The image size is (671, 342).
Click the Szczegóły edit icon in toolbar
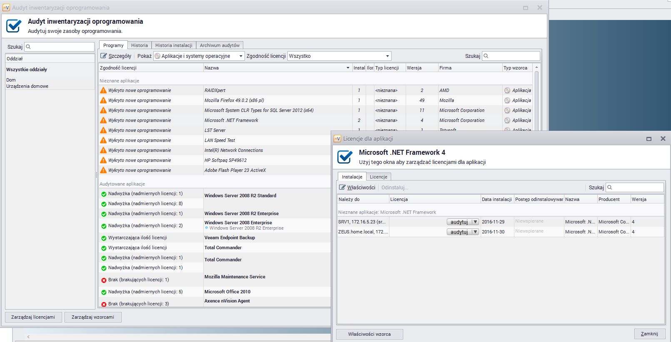[104, 56]
